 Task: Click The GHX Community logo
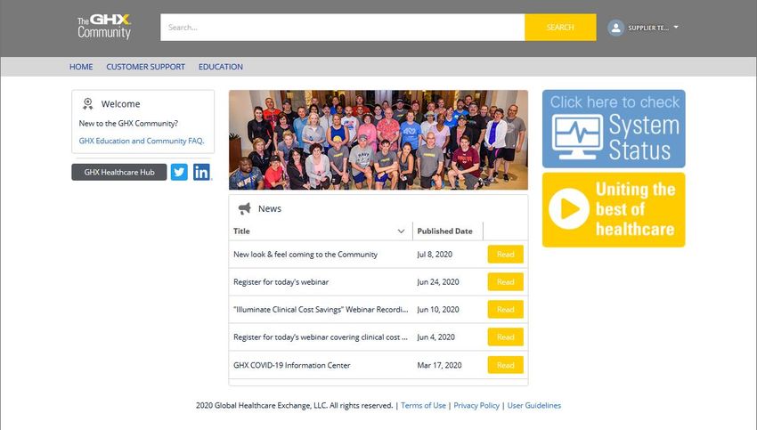point(104,27)
